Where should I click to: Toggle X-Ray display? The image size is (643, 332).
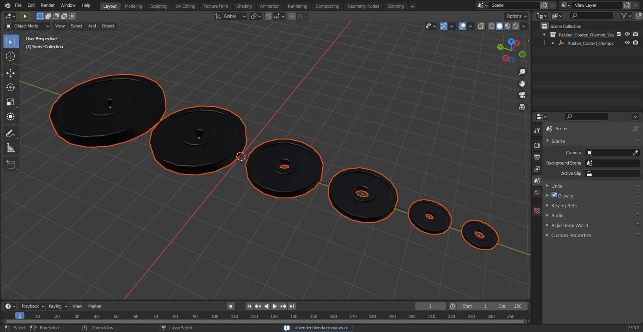tap(481, 26)
